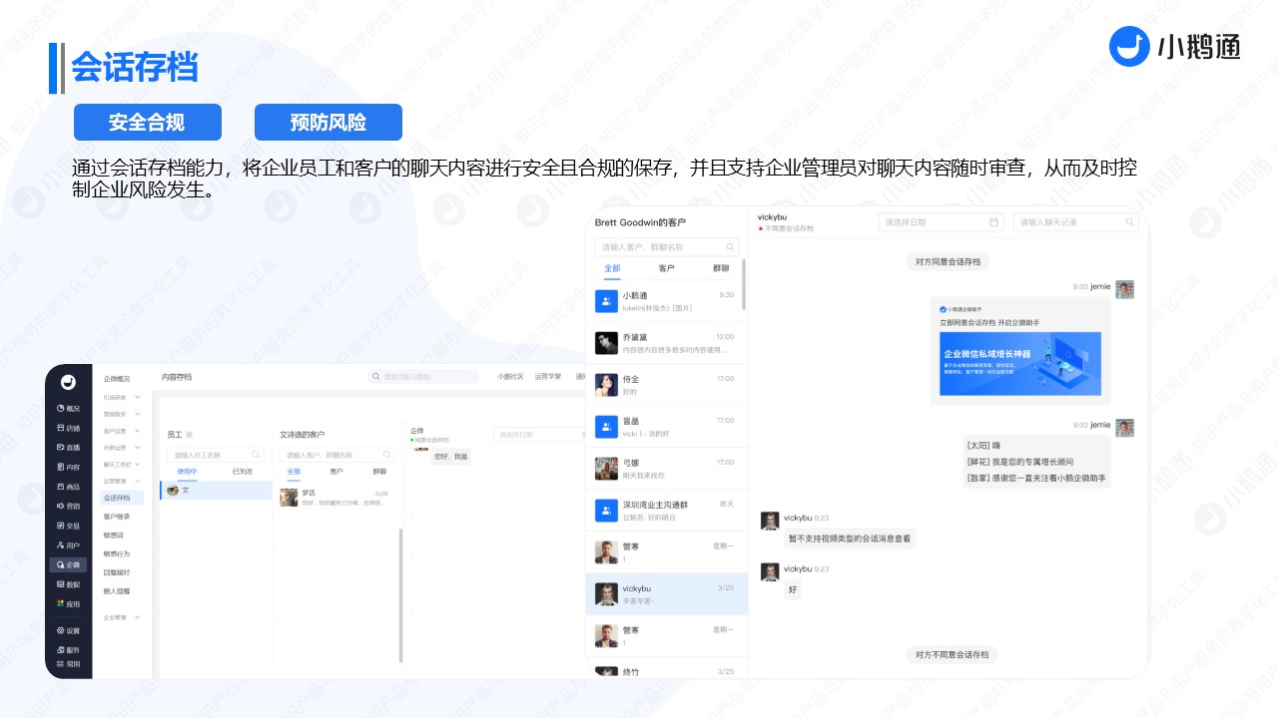The height and width of the screenshot is (718, 1278).
Task: Click 深圳湾业主沟通群 blue group avatar
Action: 606,511
